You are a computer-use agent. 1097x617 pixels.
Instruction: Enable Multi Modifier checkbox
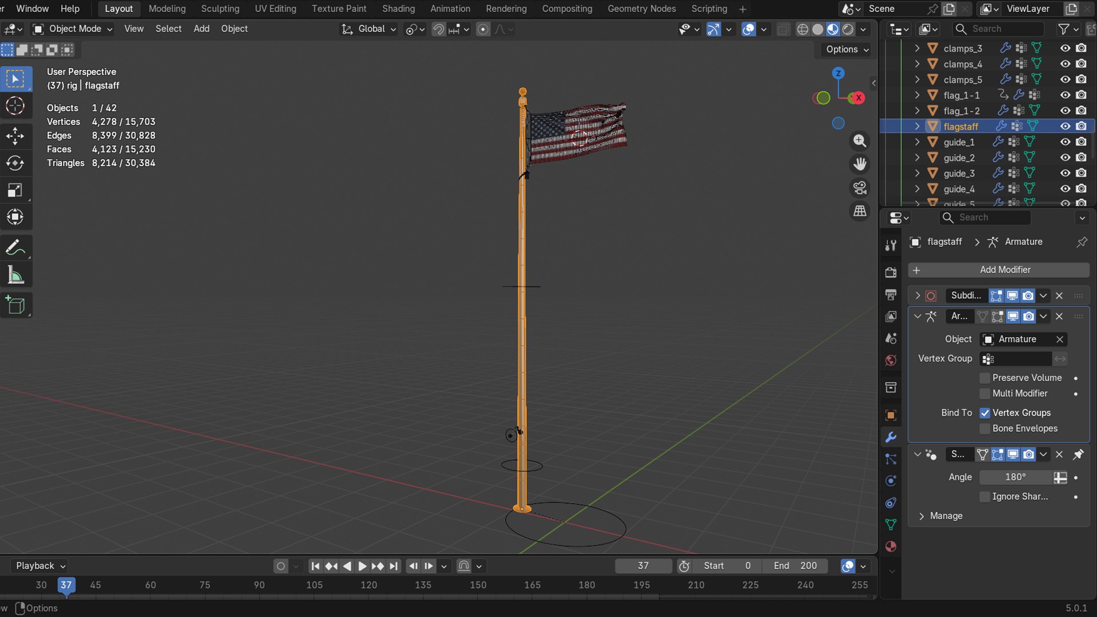984,394
